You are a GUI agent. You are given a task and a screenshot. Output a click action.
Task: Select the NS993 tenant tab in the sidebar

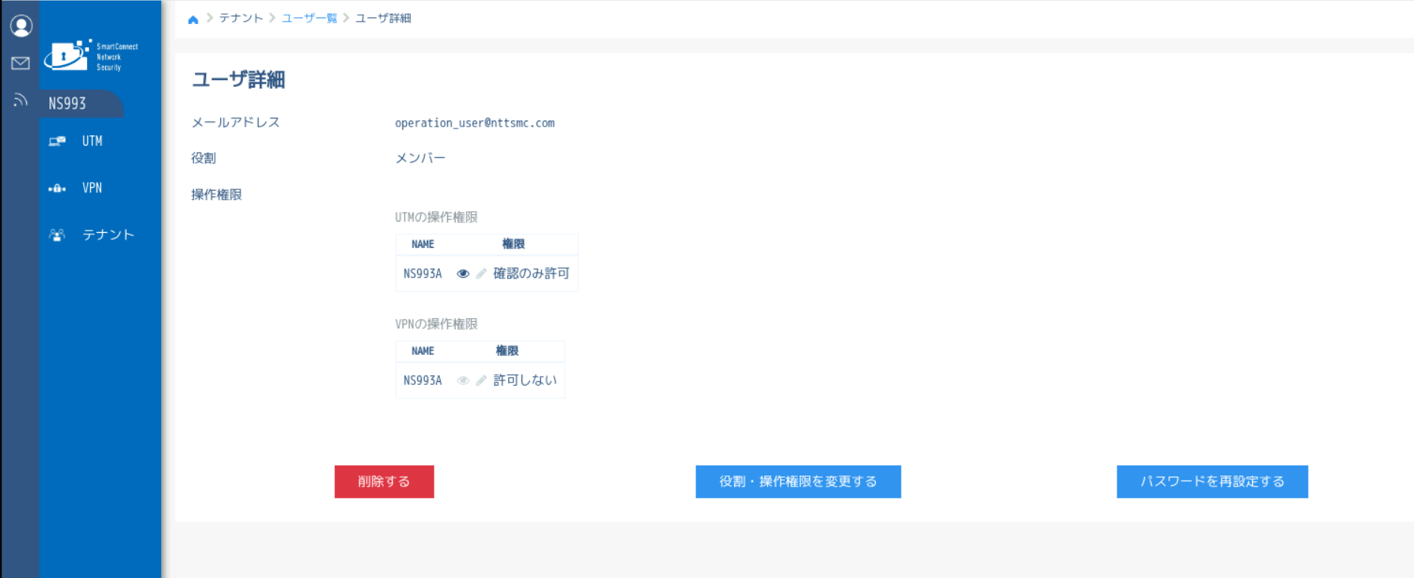pyautogui.click(x=81, y=103)
